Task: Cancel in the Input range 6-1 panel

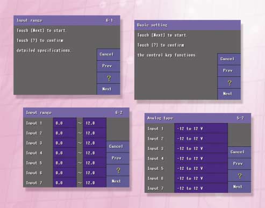Action: [x=109, y=54]
